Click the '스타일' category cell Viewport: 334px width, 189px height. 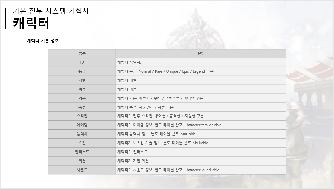pyautogui.click(x=82, y=116)
